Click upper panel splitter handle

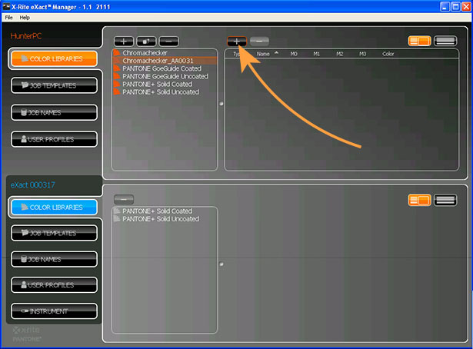[x=221, y=103]
